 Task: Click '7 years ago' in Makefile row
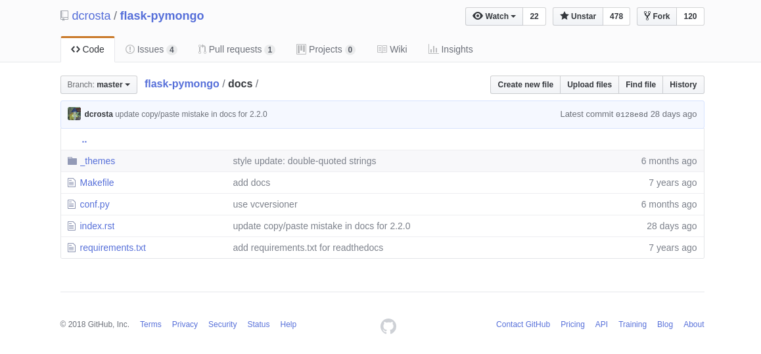(x=673, y=183)
